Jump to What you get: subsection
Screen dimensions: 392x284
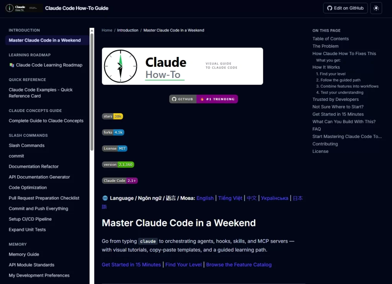(328, 60)
